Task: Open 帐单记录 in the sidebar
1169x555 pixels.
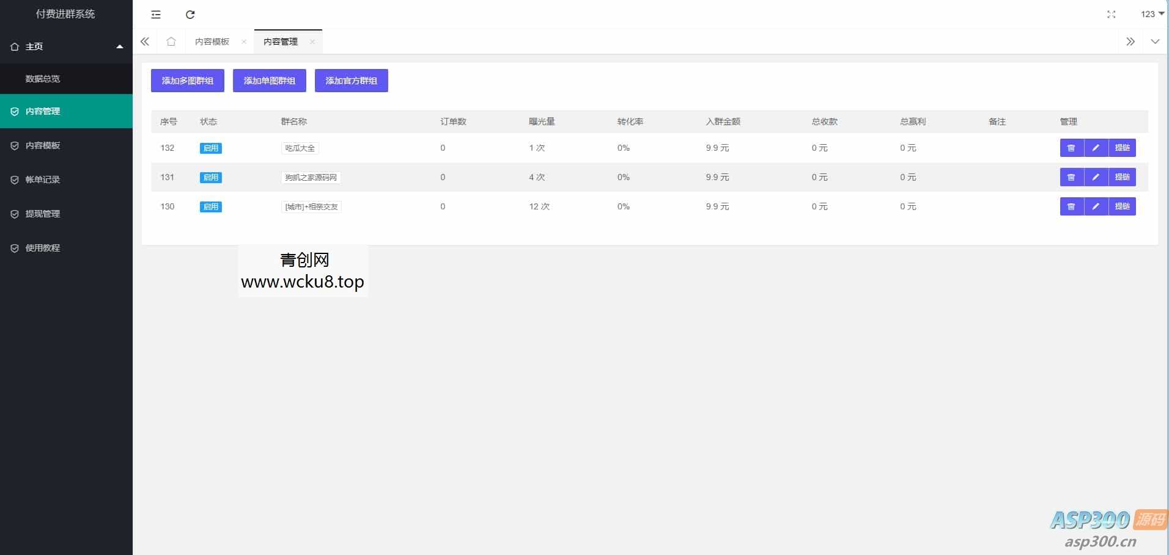Action: click(x=43, y=180)
